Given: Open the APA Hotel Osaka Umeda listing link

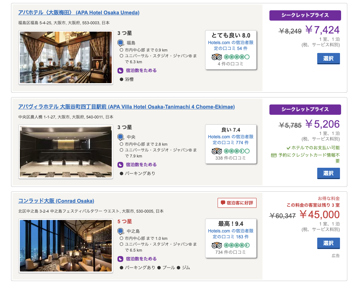Looking at the screenshot, I should (x=79, y=13).
